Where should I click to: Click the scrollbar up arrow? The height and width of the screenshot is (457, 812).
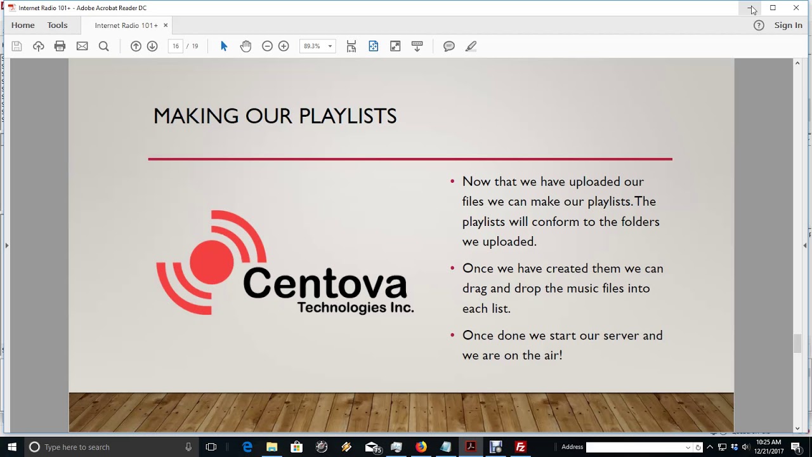[797, 63]
